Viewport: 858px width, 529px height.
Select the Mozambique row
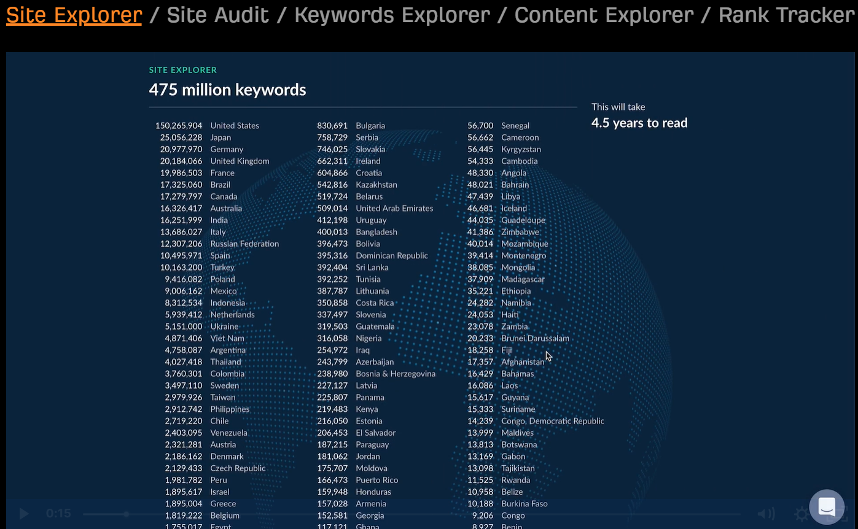(x=508, y=244)
